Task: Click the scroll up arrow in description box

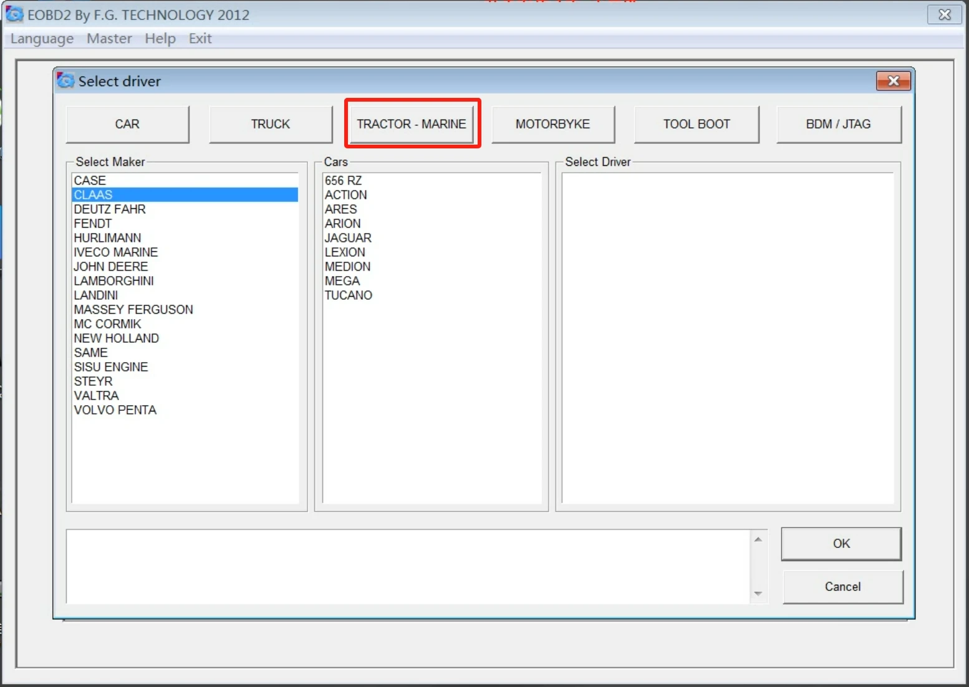Action: 758,539
